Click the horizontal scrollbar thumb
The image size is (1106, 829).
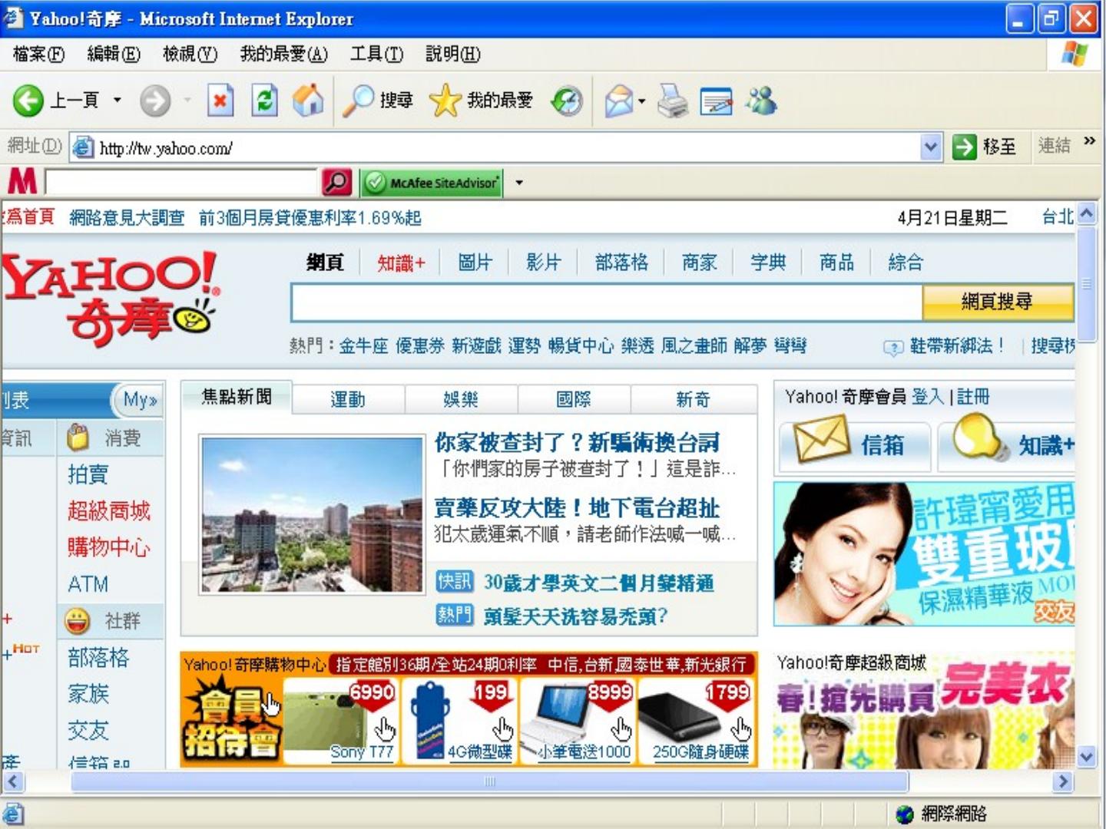pyautogui.click(x=489, y=781)
